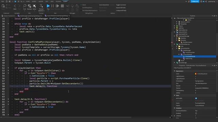The height and width of the screenshot is (122, 218).
Task: Collapse the Data property section
Action: pyautogui.click(x=175, y=96)
